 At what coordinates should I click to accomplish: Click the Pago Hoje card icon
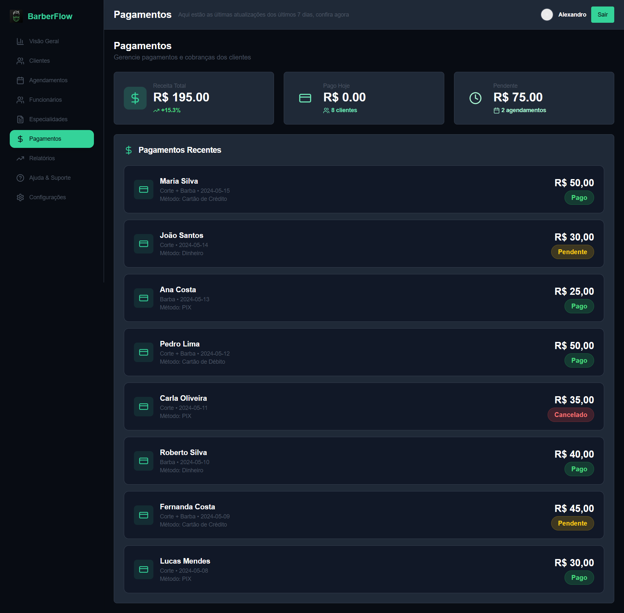click(305, 98)
